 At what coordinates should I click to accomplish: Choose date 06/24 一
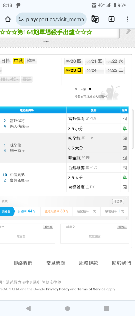click(94, 70)
